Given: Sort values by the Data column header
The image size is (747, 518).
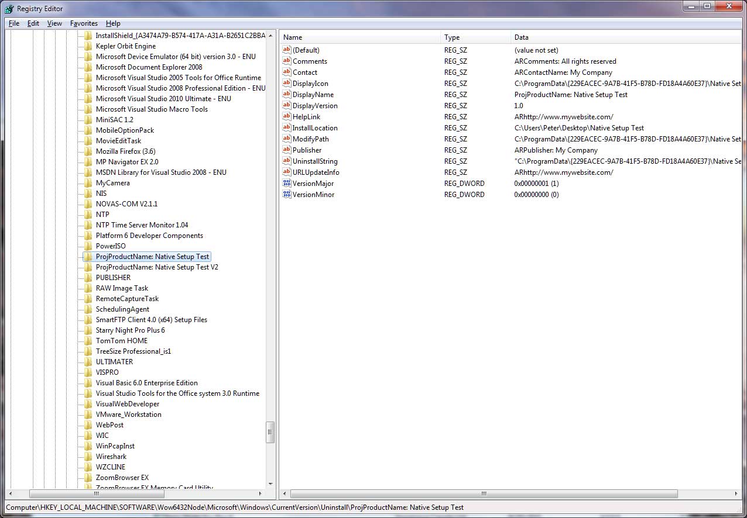Looking at the screenshot, I should click(x=626, y=37).
